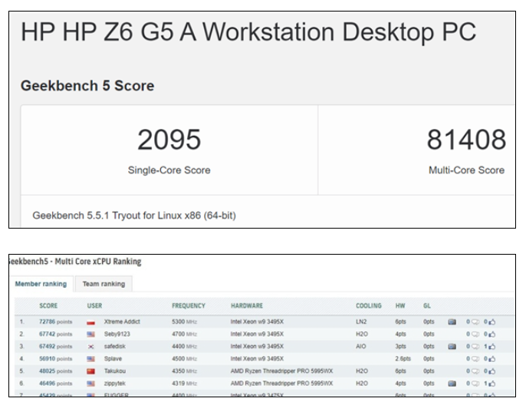Sort by the COOLING column header
The width and height of the screenshot is (526, 405).
pos(369,306)
